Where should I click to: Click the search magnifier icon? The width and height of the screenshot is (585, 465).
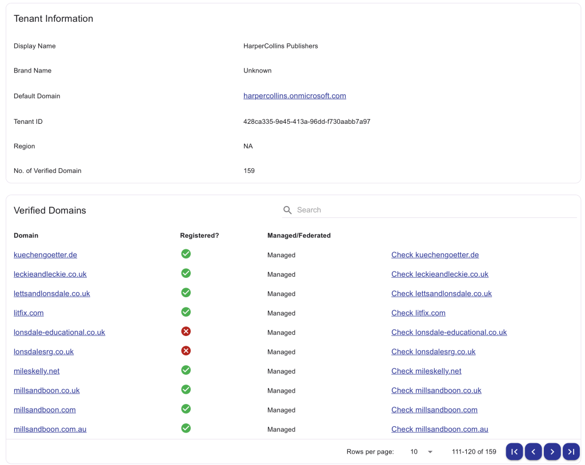coord(287,210)
